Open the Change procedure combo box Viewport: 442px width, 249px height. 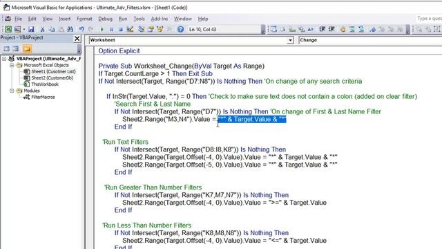pos(370,40)
